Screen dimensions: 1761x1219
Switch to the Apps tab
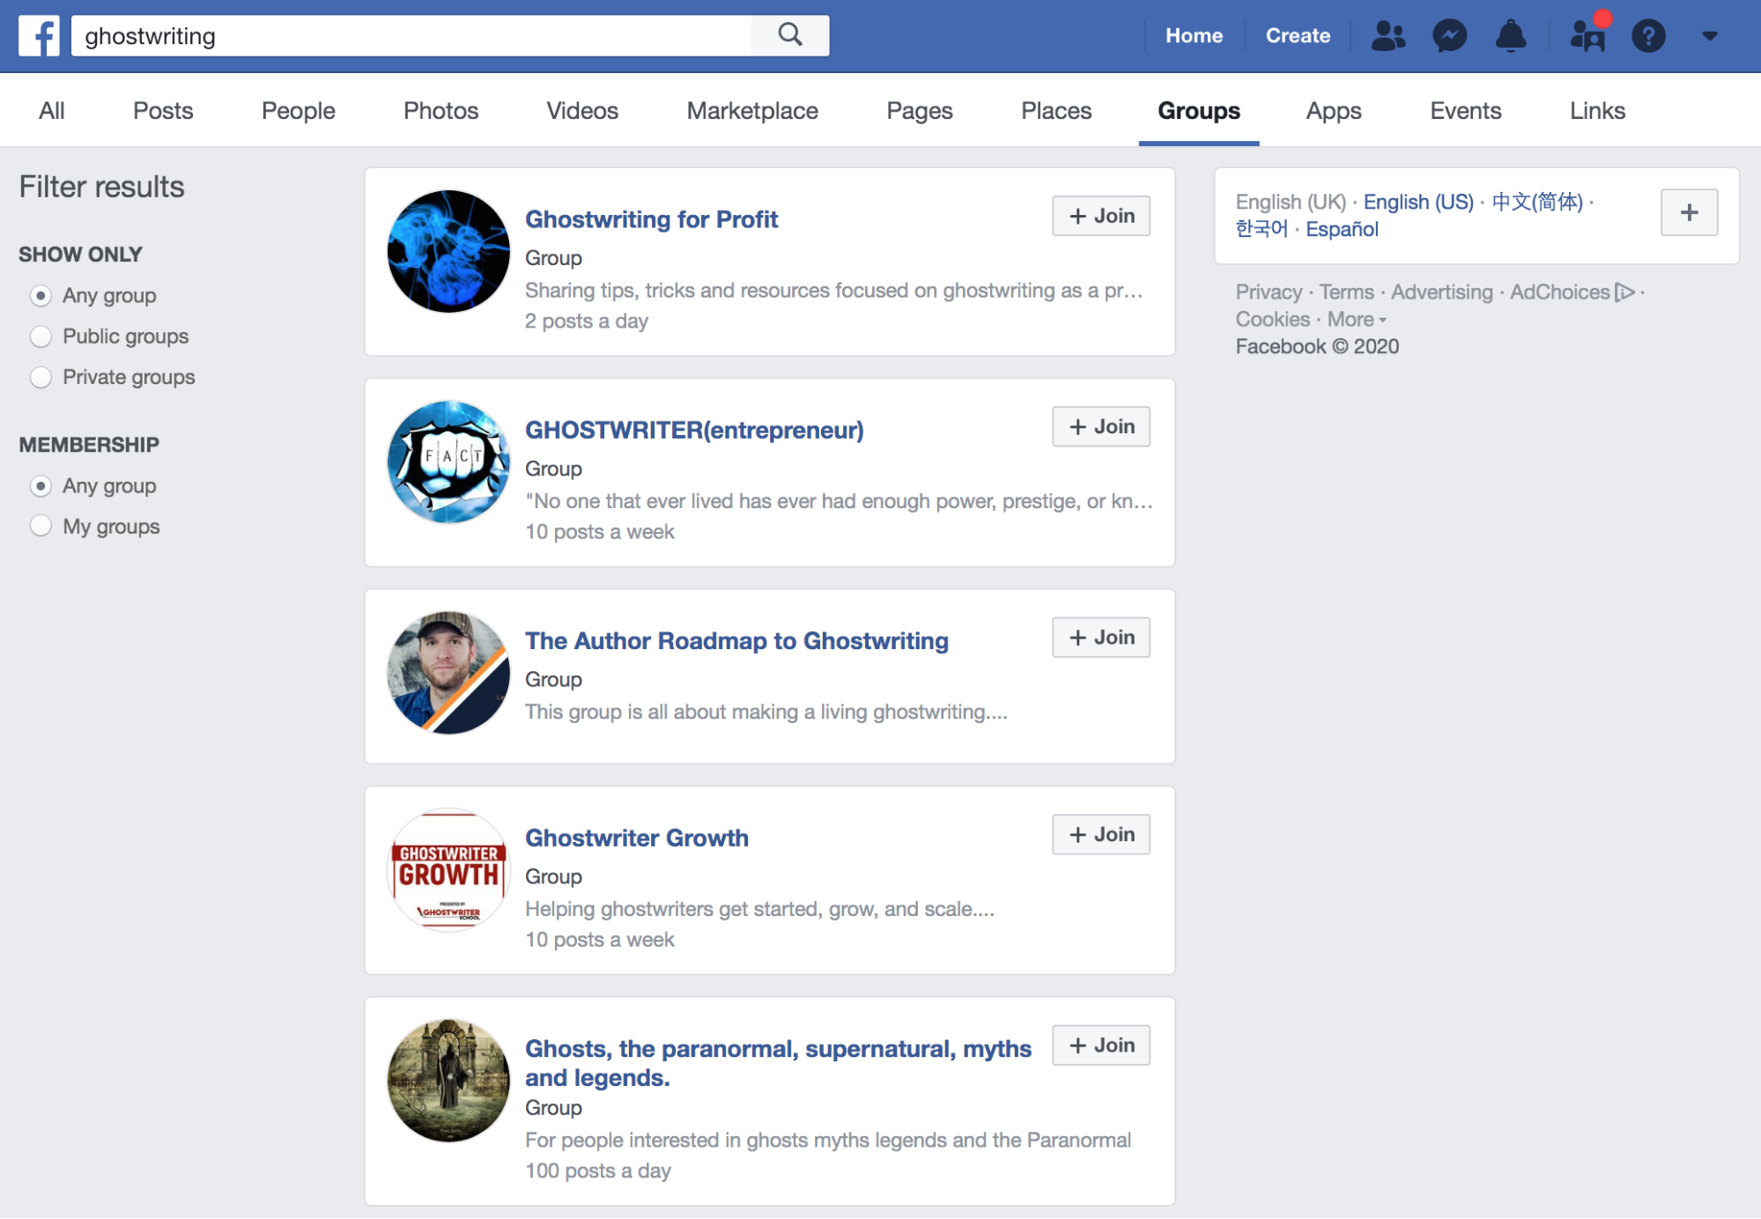(x=1334, y=111)
